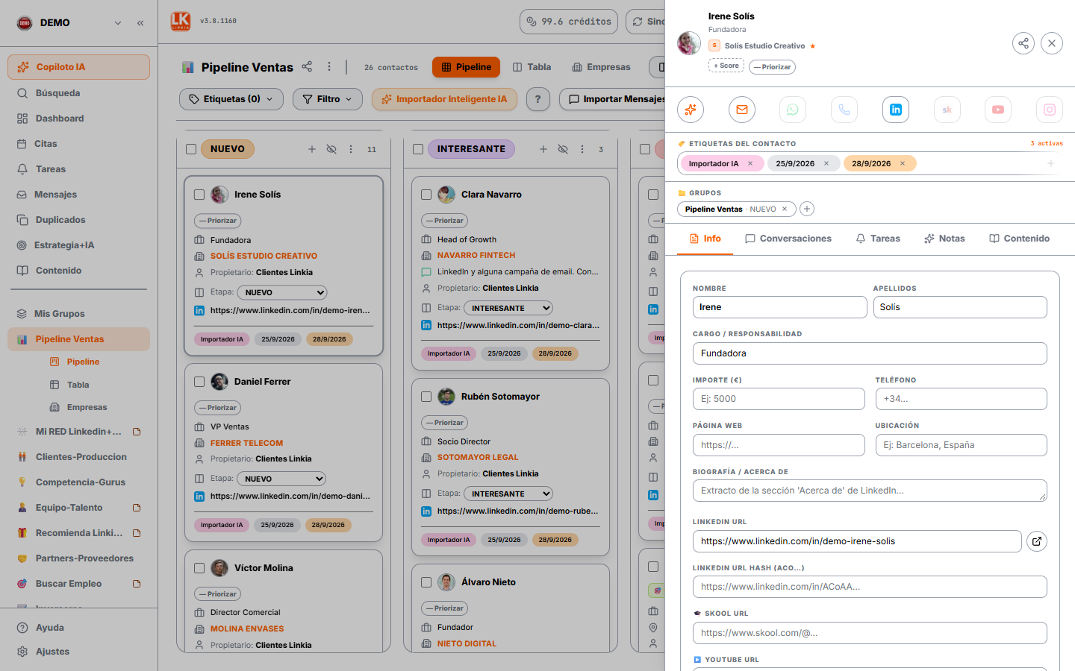Open the email channel icon in contact panel
This screenshot has width=1075, height=671.
tap(742, 110)
